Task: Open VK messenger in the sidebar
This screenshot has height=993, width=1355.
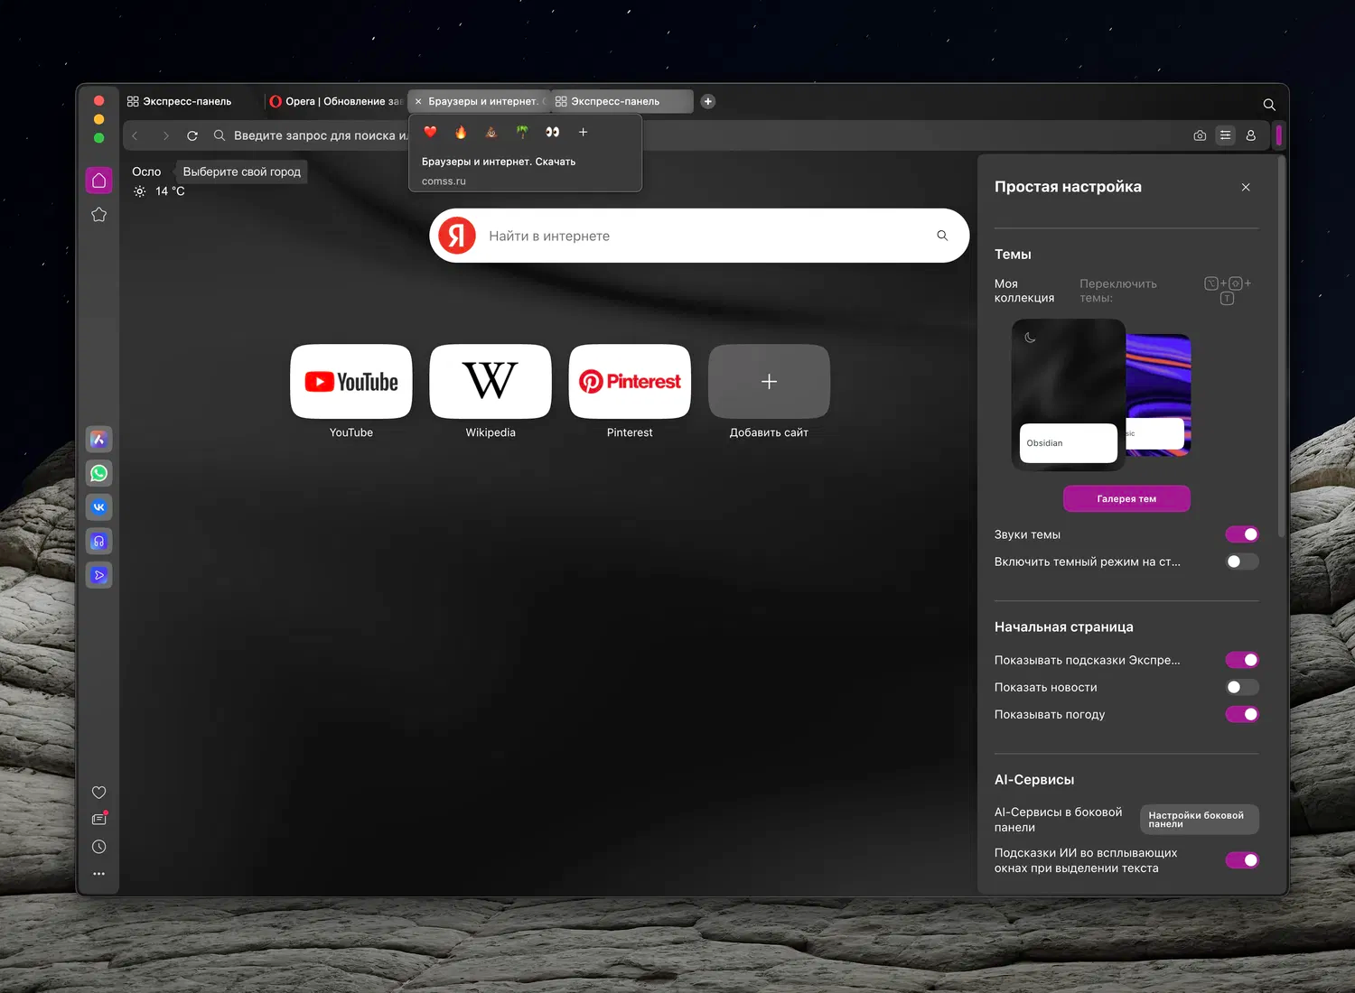Action: pyautogui.click(x=99, y=507)
